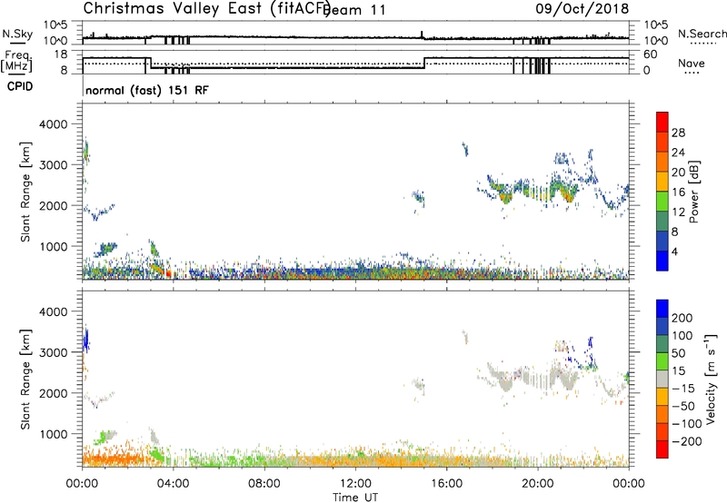Screen dimensions: 727x503
Task: Click the '1000' tick on the velocity panel
Action: pyautogui.click(x=54, y=434)
